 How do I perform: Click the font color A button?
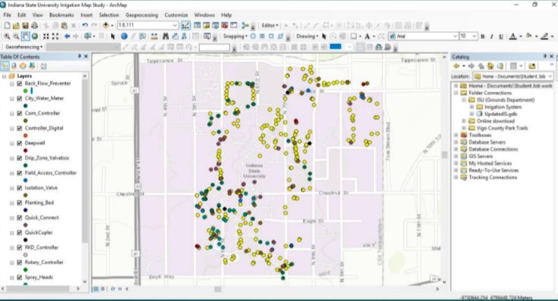coord(513,36)
